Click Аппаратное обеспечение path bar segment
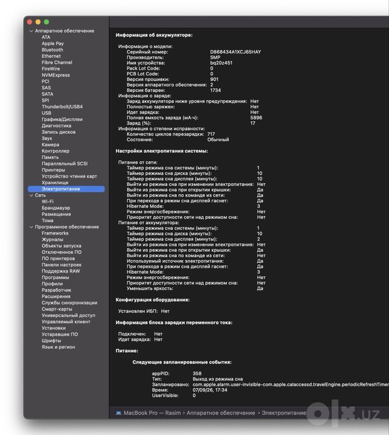Viewport: 389px width, 435px height. [221, 413]
